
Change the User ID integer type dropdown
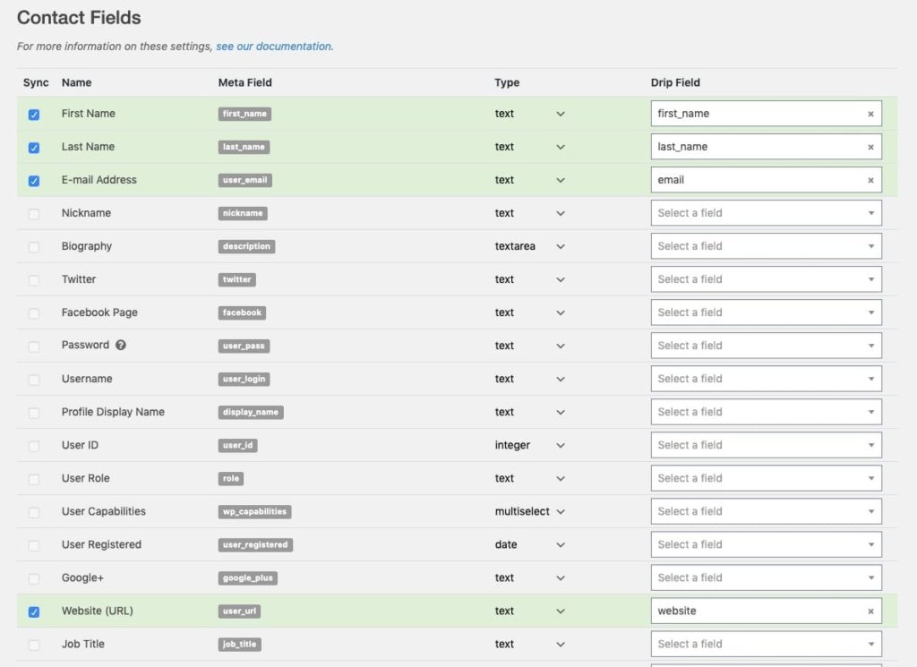pos(530,446)
